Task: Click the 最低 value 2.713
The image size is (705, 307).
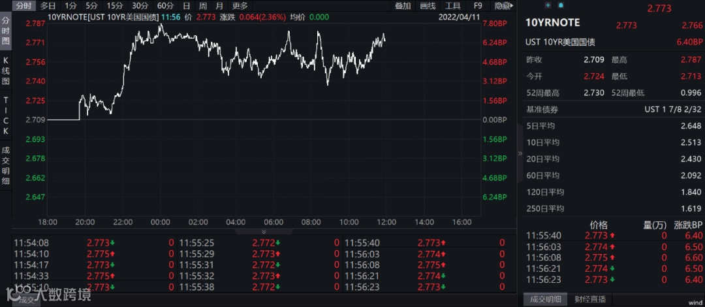Action: [x=691, y=76]
